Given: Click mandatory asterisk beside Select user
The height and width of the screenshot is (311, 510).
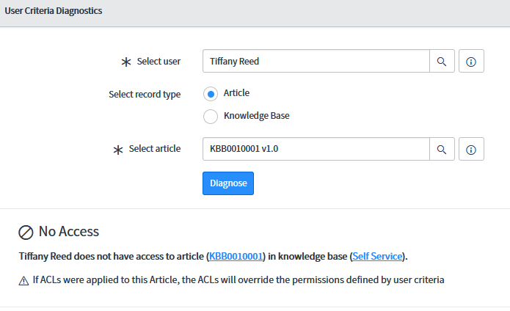Looking at the screenshot, I should 126,62.
